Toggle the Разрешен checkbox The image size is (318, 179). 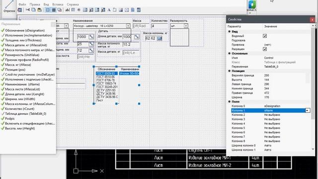tap(265, 49)
